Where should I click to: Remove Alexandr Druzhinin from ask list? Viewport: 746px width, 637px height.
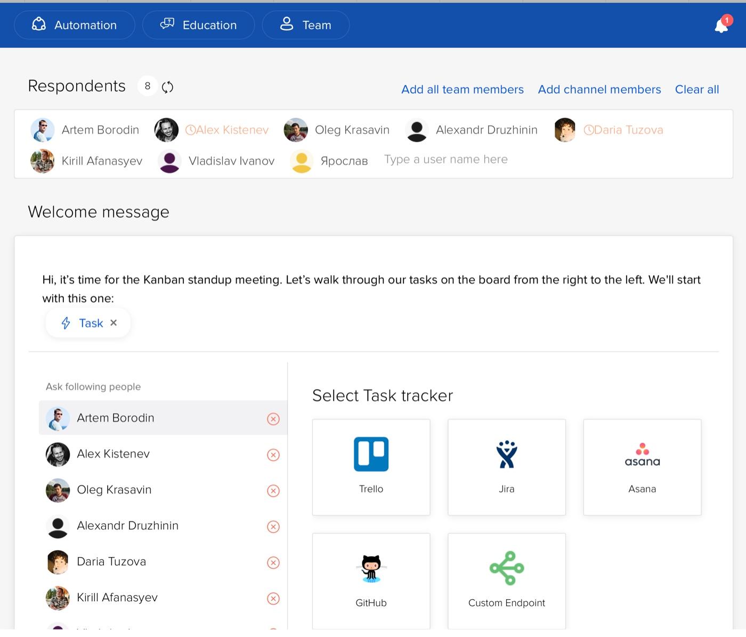273,527
